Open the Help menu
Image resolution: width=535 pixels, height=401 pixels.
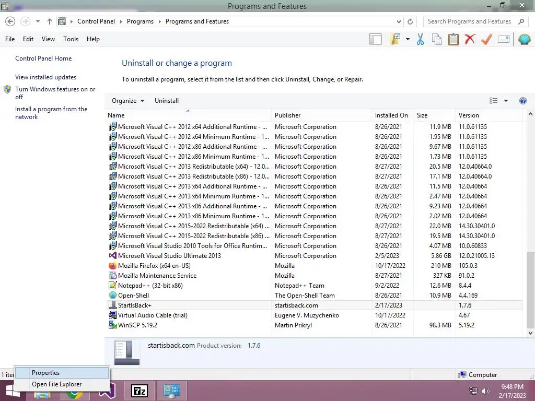pos(93,39)
